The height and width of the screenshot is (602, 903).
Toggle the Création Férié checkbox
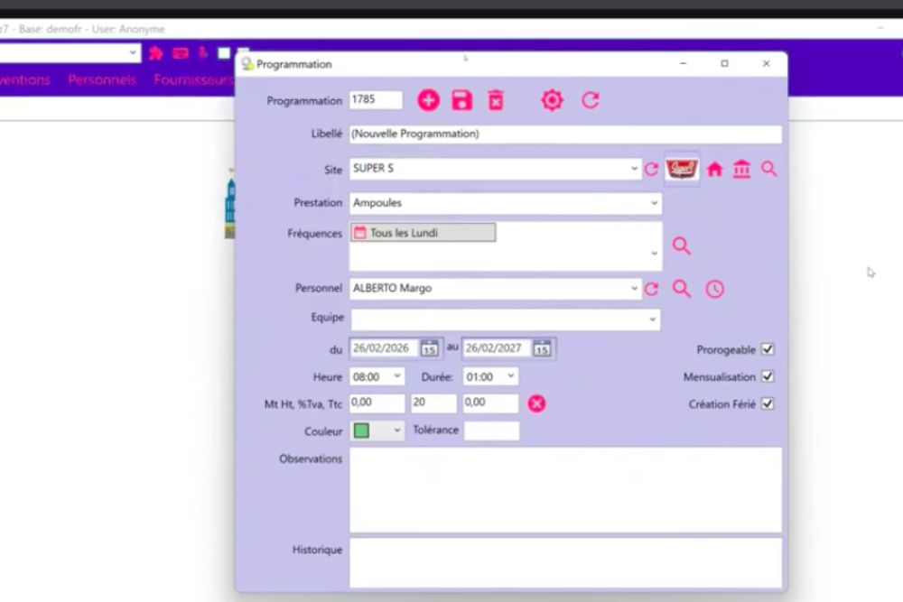point(767,403)
